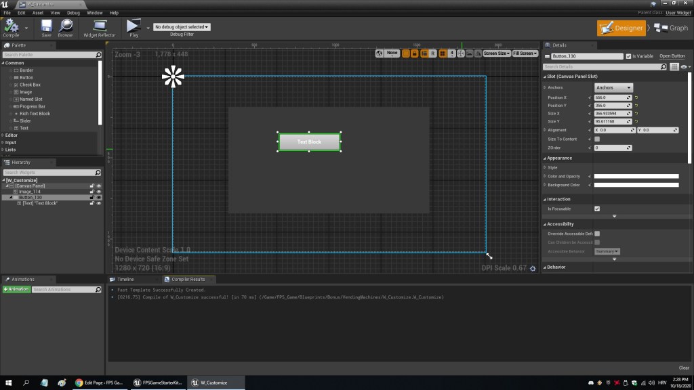Click the Open Button link
Viewport: 694px width, 390px height.
tap(672, 56)
